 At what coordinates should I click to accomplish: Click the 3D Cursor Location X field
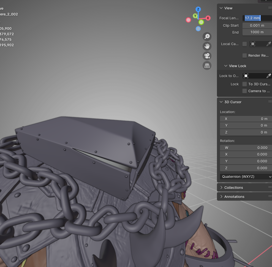click(246, 119)
